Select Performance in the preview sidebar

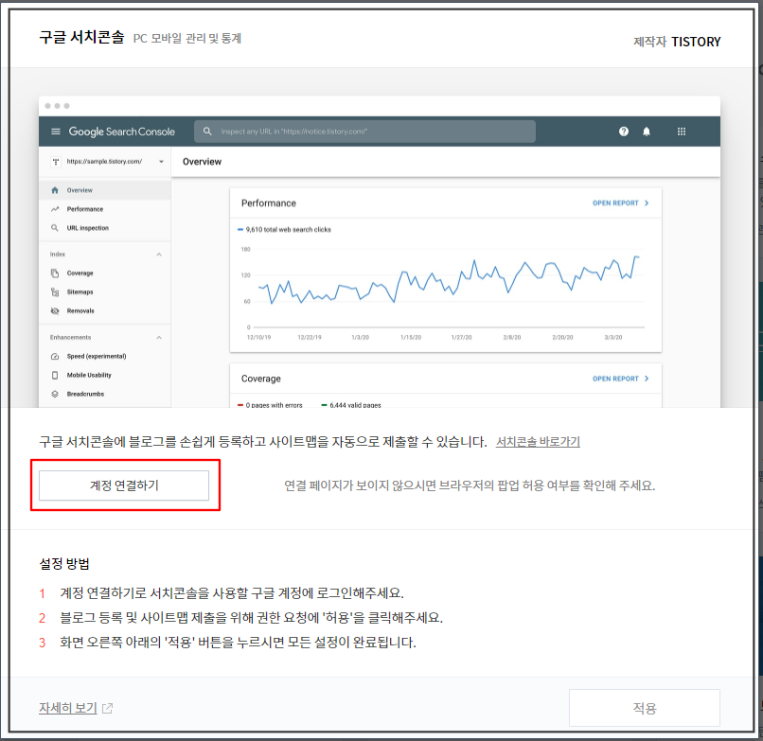105,209
